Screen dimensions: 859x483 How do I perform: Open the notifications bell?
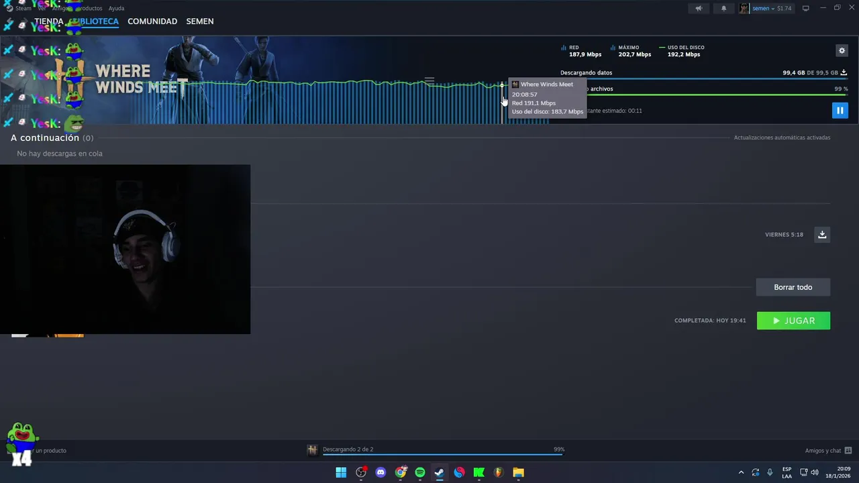coord(723,8)
